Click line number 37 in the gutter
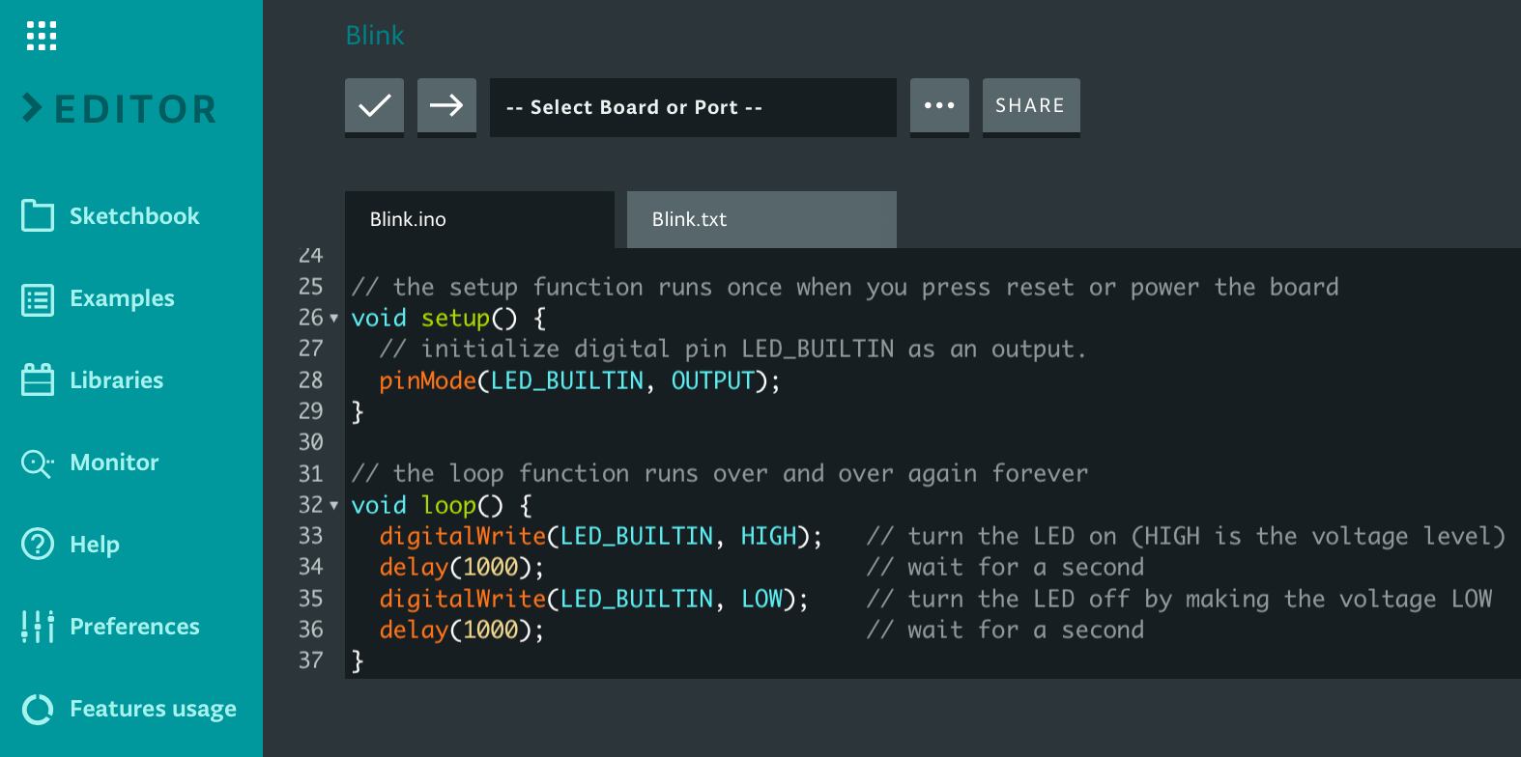Image resolution: width=1521 pixels, height=757 pixels. point(310,660)
